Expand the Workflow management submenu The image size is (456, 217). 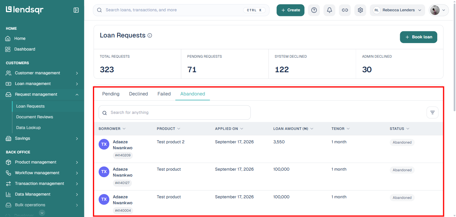77,173
